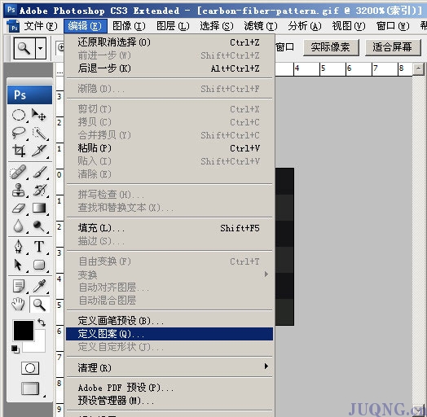Click the 实际像素 button

[331, 47]
